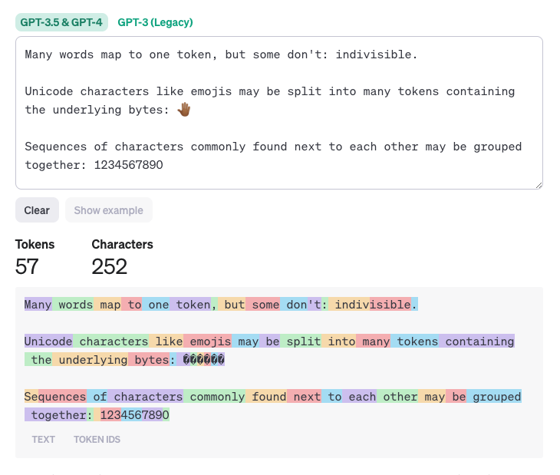The image size is (560, 475).
Task: Click the highlighted token 'underlying'
Action: (x=91, y=360)
